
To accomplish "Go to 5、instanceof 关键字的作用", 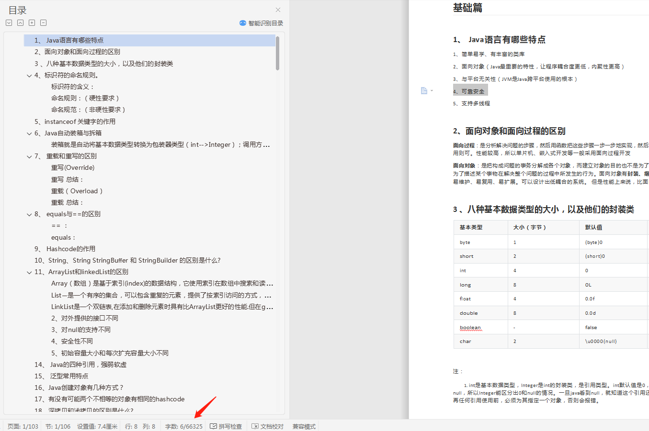I will click(x=75, y=122).
